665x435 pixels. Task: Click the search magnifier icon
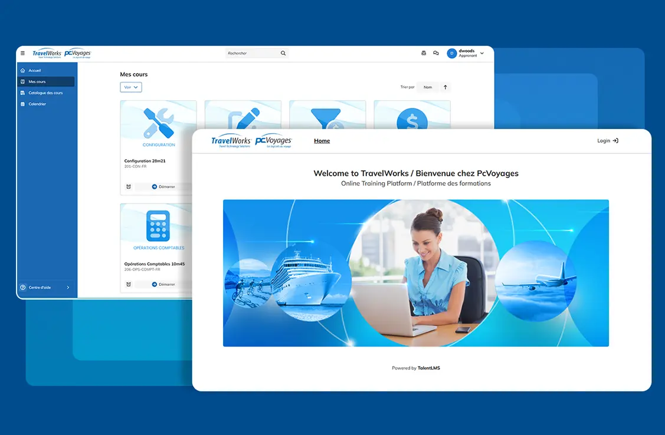tap(283, 54)
